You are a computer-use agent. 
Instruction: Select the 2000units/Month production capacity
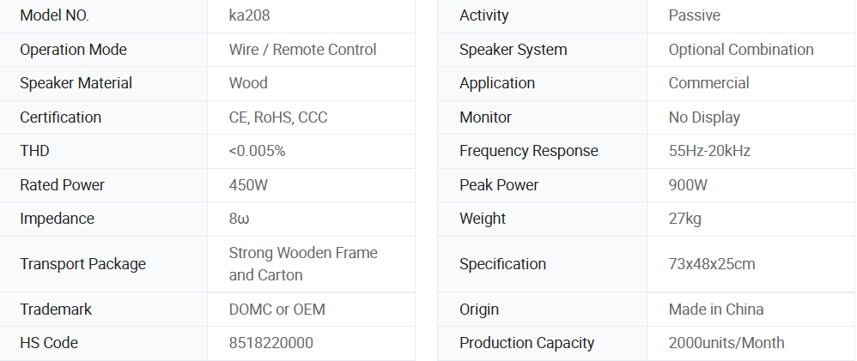coord(726,343)
